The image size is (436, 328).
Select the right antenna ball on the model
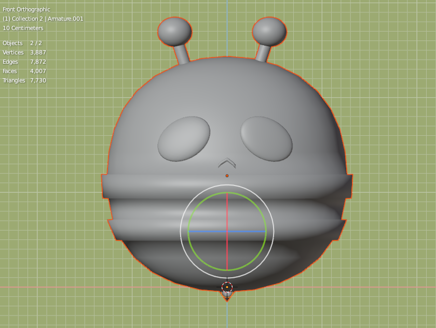[269, 31]
